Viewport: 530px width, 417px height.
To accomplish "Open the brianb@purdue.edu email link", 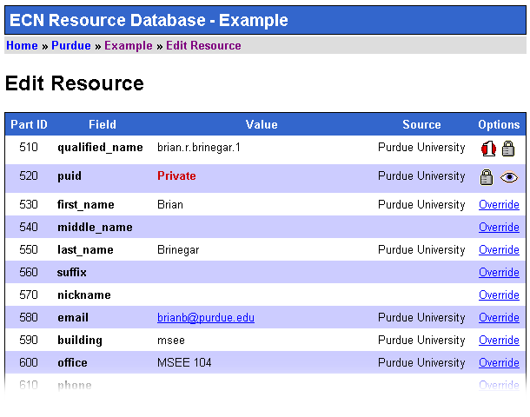I will pyautogui.click(x=206, y=318).
